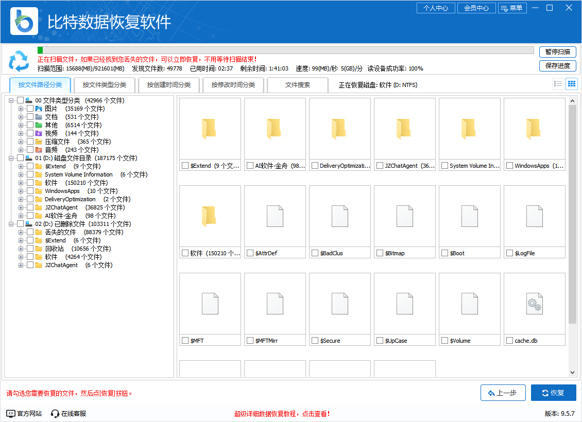Click the 保存进度 button

click(x=557, y=66)
